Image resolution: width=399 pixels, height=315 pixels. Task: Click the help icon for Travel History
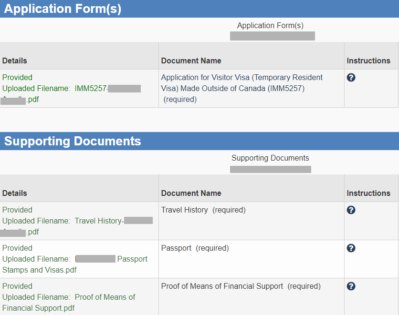point(351,210)
